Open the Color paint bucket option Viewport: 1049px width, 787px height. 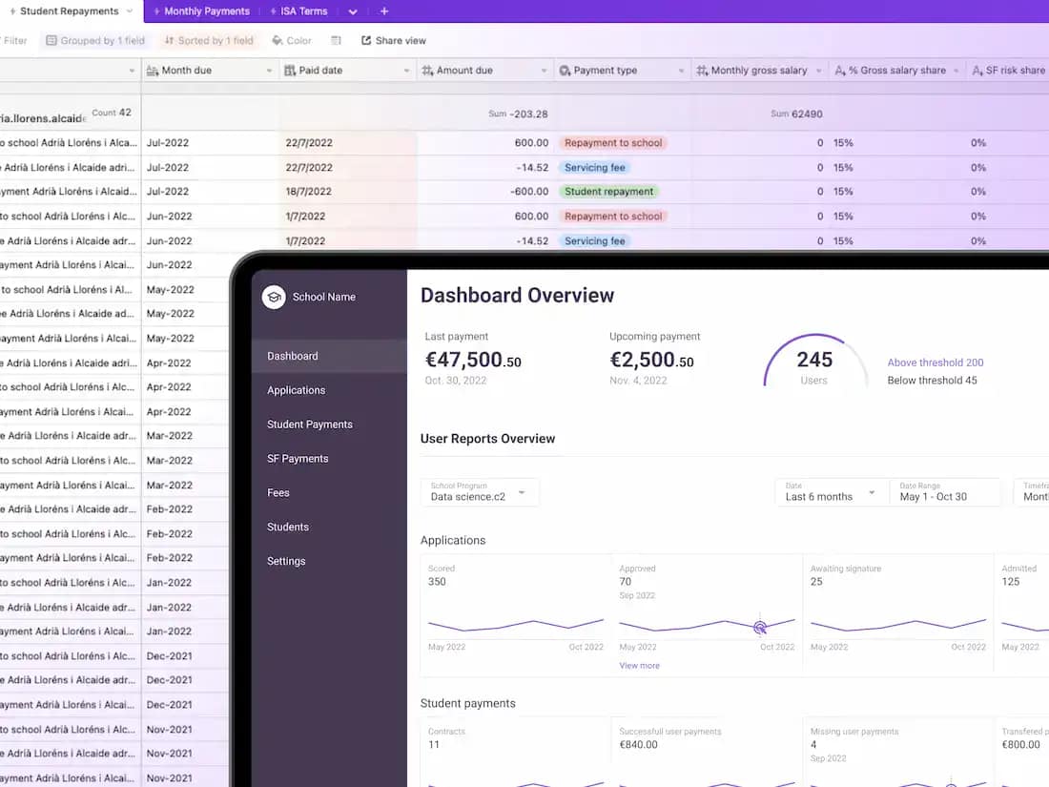[x=278, y=41]
